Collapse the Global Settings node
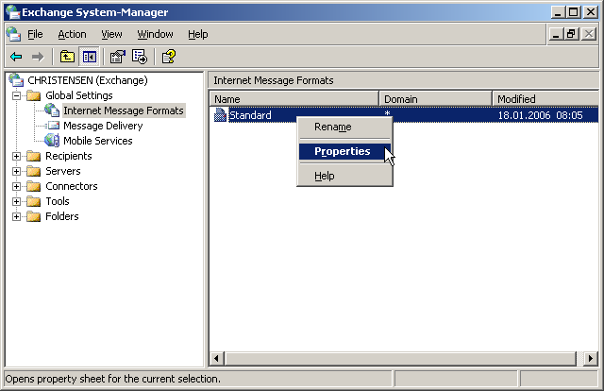Screen dimensions: 604x391 [17, 95]
